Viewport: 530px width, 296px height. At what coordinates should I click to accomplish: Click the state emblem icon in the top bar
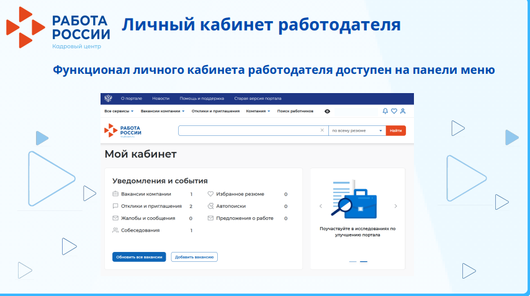(108, 98)
